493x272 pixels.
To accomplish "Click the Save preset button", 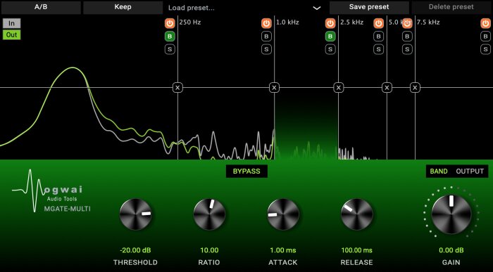I will click(369, 7).
